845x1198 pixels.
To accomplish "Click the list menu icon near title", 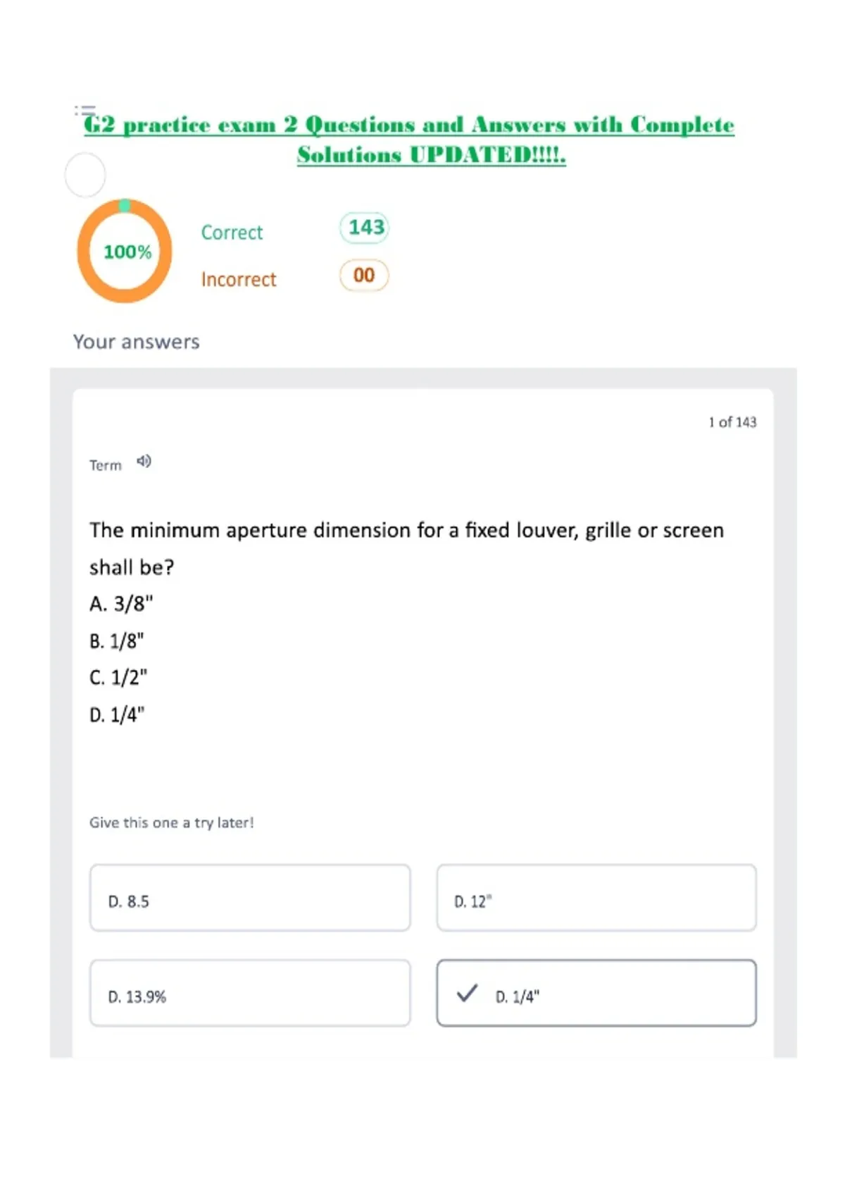I will pos(84,111).
